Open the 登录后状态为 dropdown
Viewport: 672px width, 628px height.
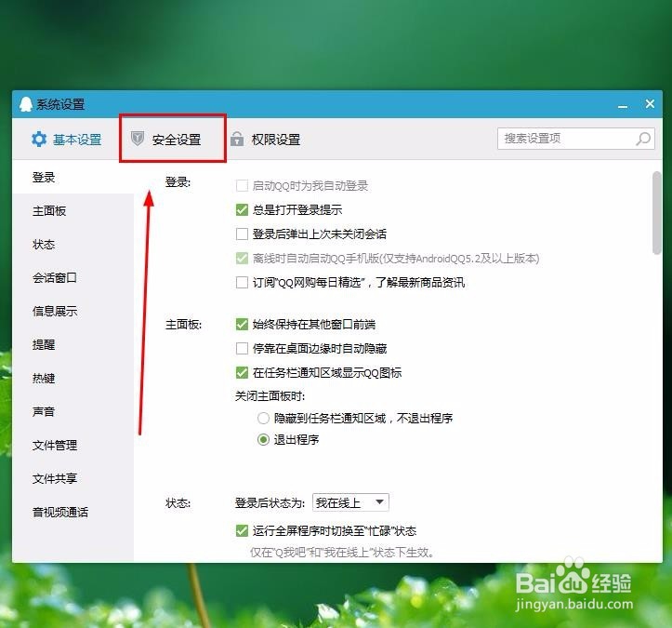tap(350, 502)
